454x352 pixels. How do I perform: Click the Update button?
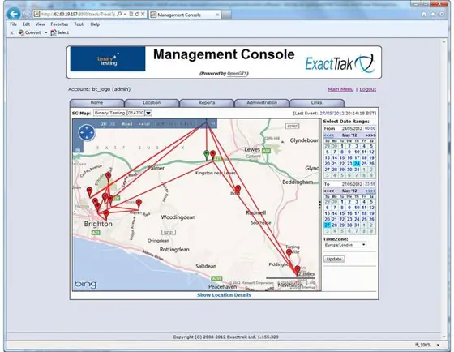334,259
